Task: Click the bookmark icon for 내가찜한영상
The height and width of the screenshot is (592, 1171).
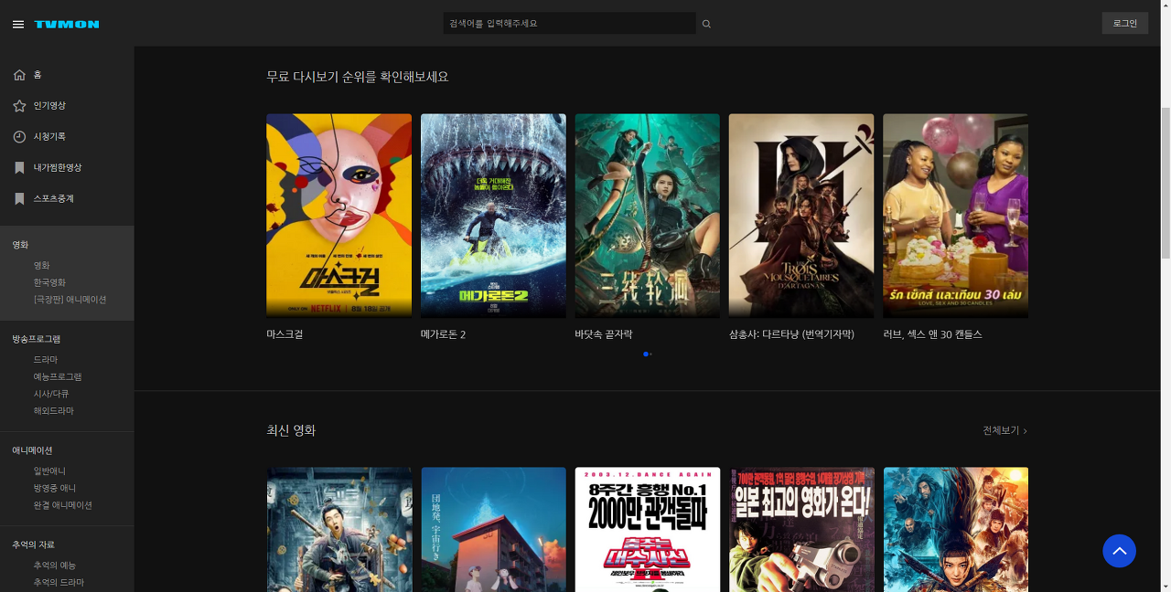Action: click(x=19, y=168)
